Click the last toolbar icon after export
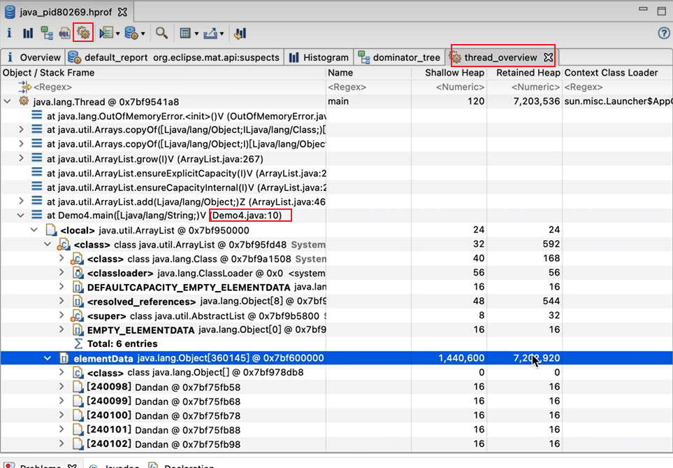 click(x=240, y=33)
